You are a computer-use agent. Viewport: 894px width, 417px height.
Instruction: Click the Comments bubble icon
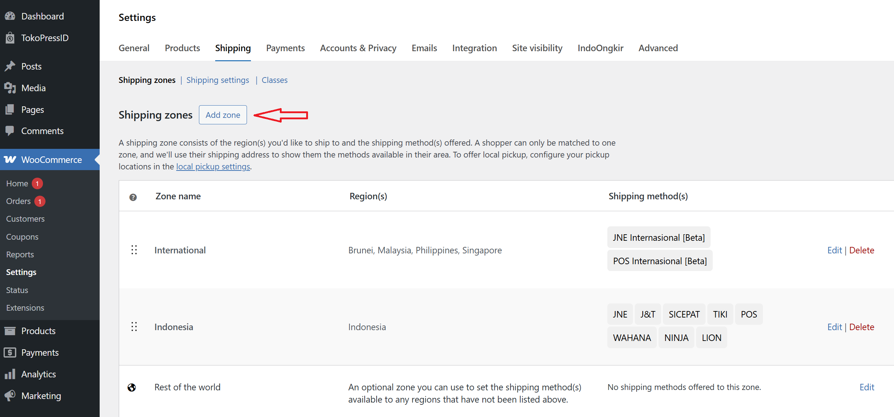(10, 131)
